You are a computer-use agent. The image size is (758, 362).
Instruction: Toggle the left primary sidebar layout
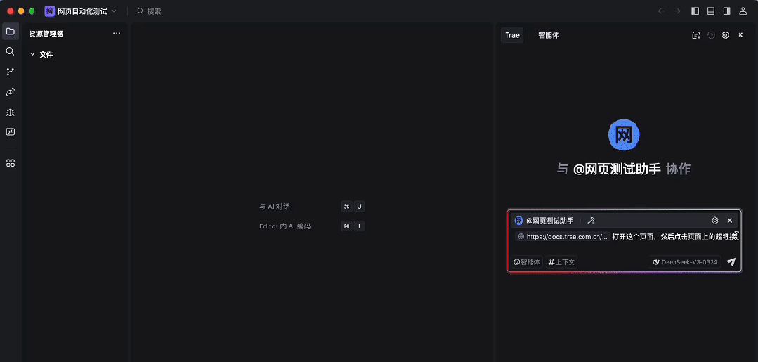click(x=695, y=11)
